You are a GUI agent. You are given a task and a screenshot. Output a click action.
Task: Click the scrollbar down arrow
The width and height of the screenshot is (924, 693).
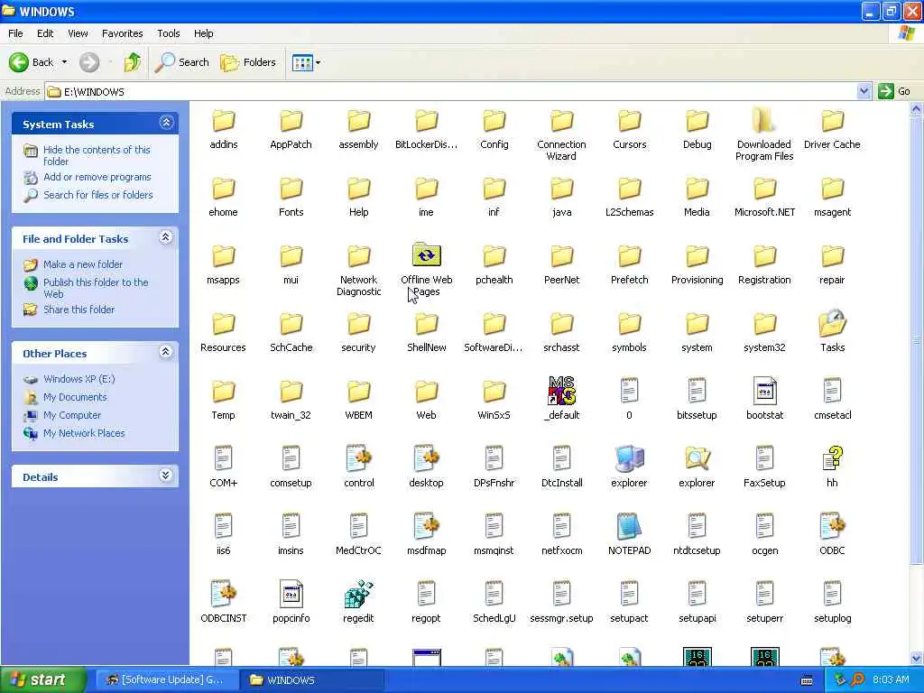[917, 659]
